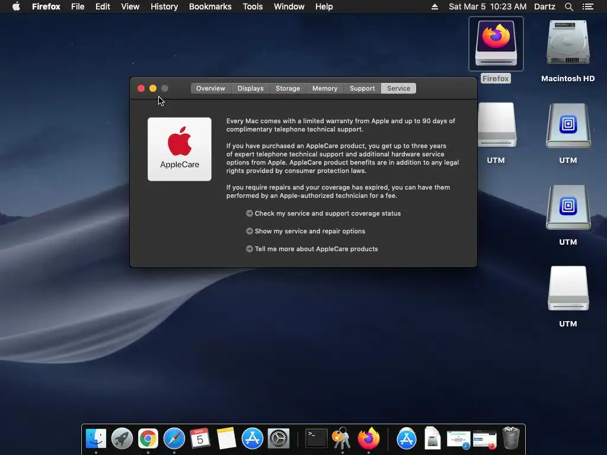Image resolution: width=607 pixels, height=455 pixels.
Task: Open the Dartz user menu
Action: point(545,7)
